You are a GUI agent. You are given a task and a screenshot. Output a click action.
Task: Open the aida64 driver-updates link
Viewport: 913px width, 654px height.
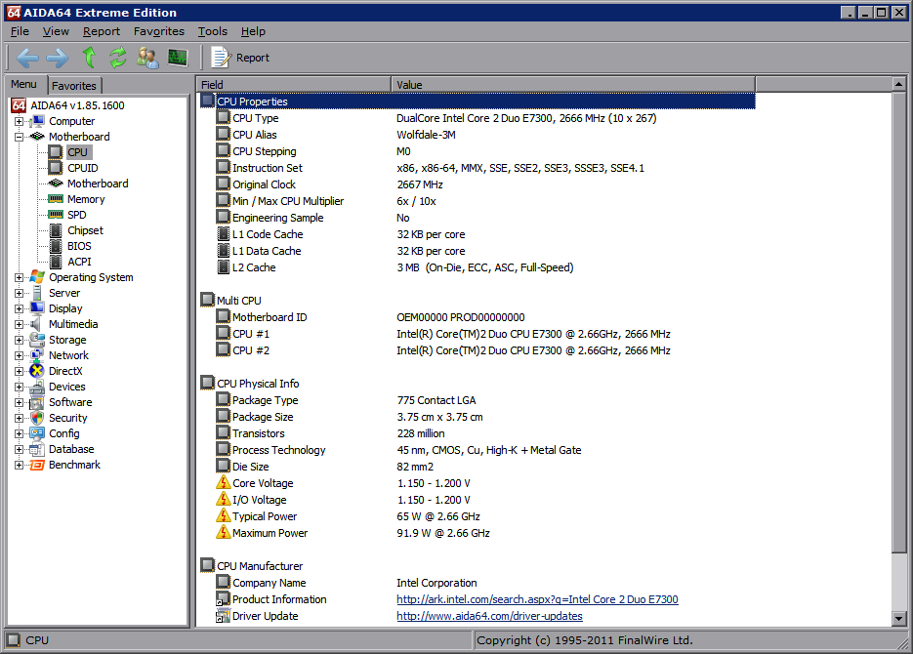pyautogui.click(x=489, y=616)
